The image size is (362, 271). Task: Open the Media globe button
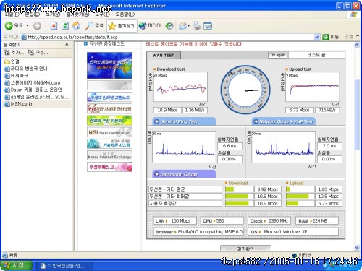click(x=150, y=25)
